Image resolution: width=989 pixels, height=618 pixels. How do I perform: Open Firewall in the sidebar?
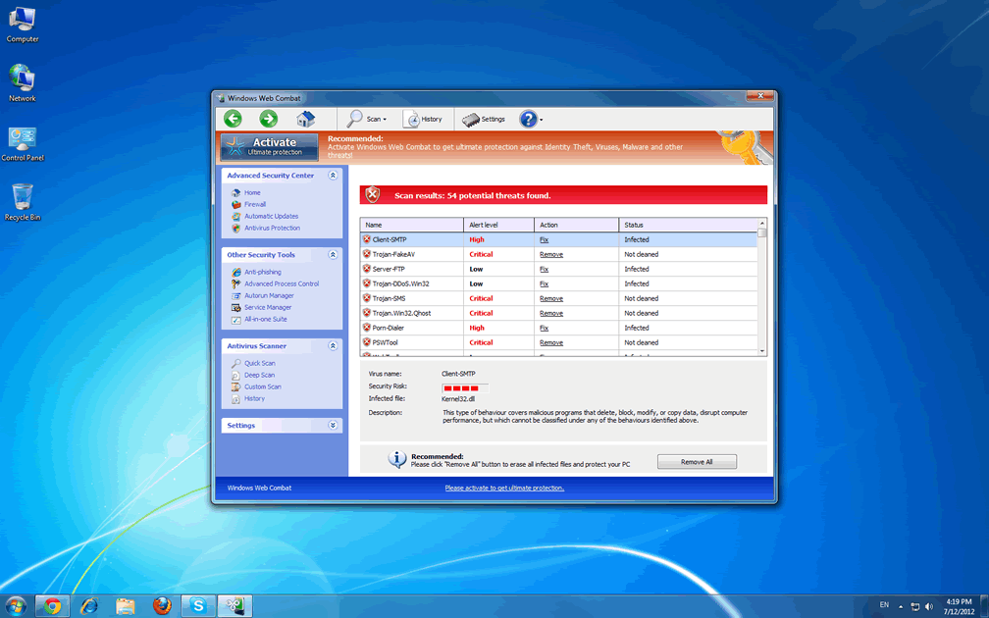pos(255,205)
